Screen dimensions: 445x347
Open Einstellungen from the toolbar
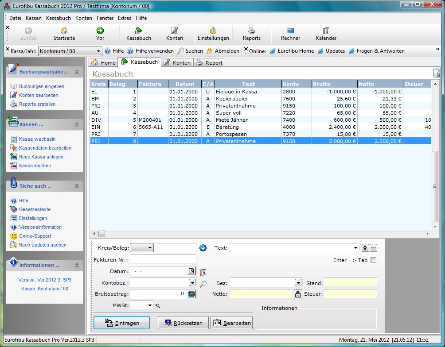pos(213,34)
